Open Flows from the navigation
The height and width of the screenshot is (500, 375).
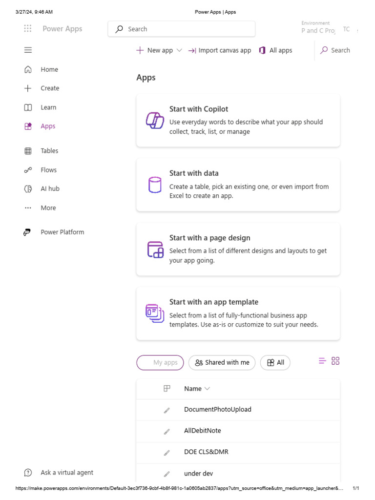point(48,170)
